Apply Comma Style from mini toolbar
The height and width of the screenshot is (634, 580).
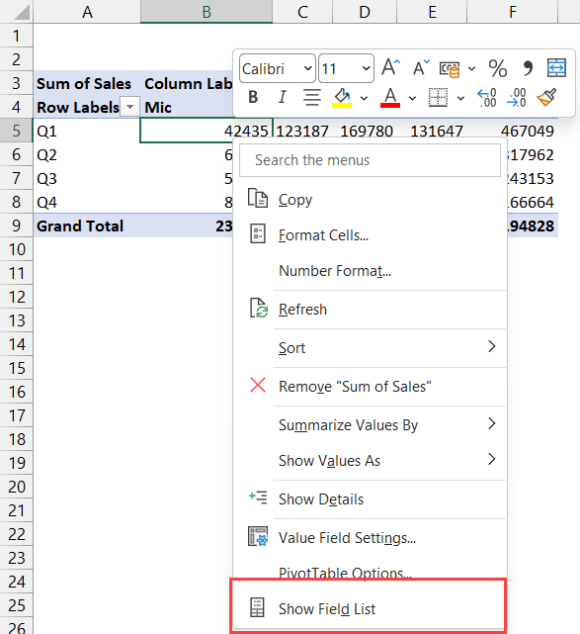coord(528,68)
